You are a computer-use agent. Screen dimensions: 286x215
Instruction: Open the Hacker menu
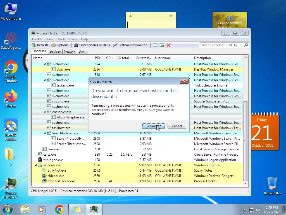(37, 39)
